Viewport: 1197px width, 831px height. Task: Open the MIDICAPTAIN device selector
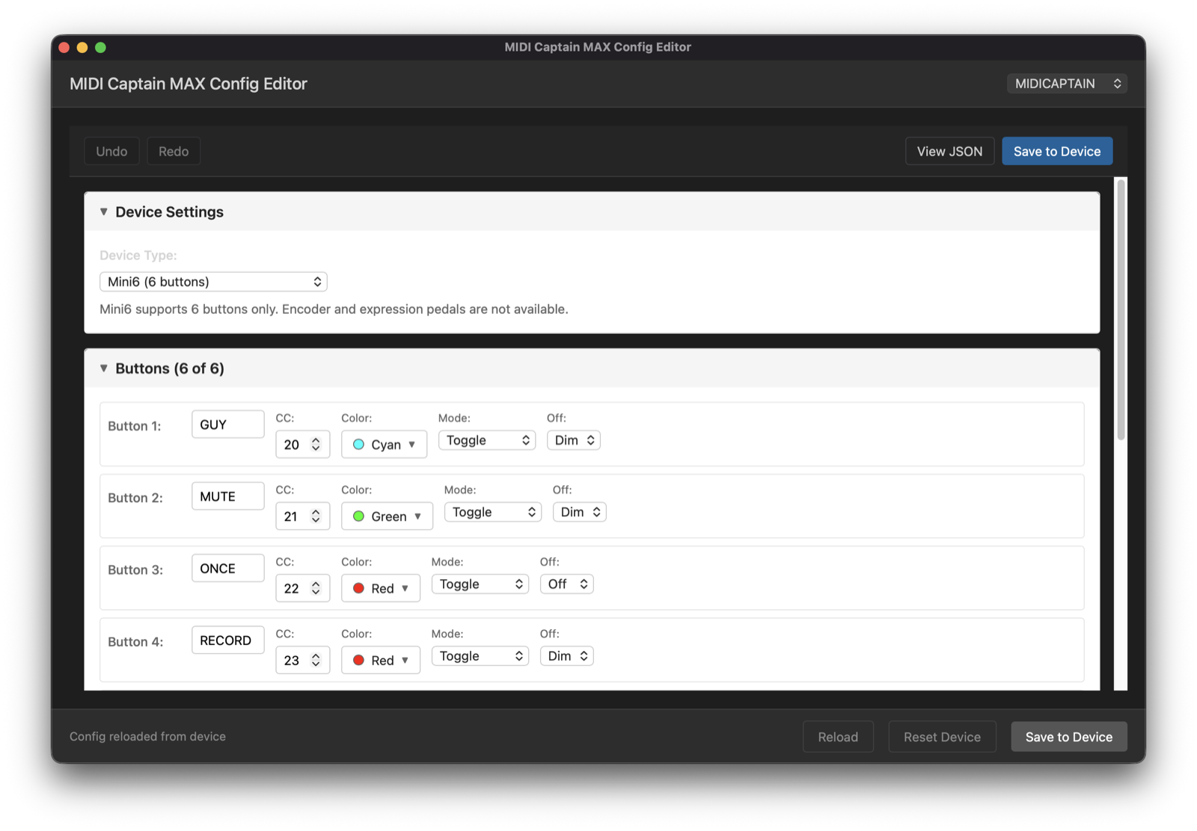(x=1067, y=84)
